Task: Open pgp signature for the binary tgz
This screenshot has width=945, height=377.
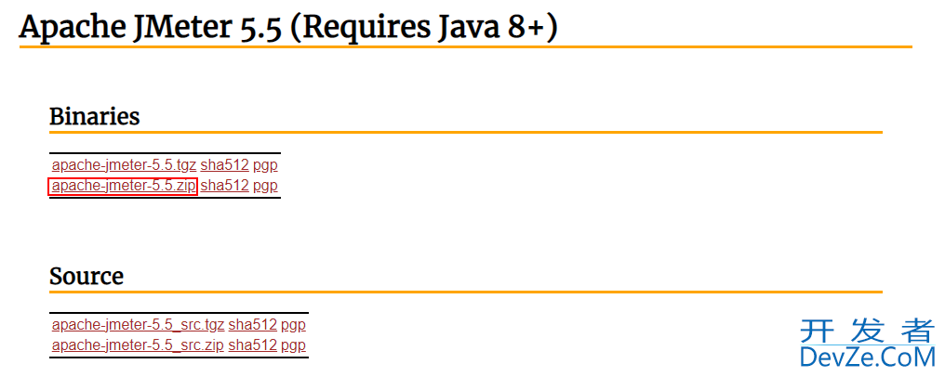Action: (265, 165)
